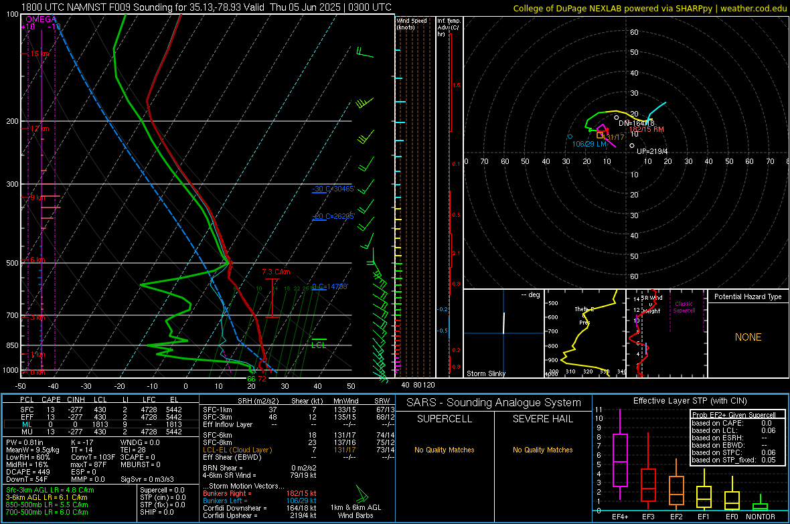Click the -30 C=30465' level label
This screenshot has height=524, width=790.
pyautogui.click(x=333, y=189)
